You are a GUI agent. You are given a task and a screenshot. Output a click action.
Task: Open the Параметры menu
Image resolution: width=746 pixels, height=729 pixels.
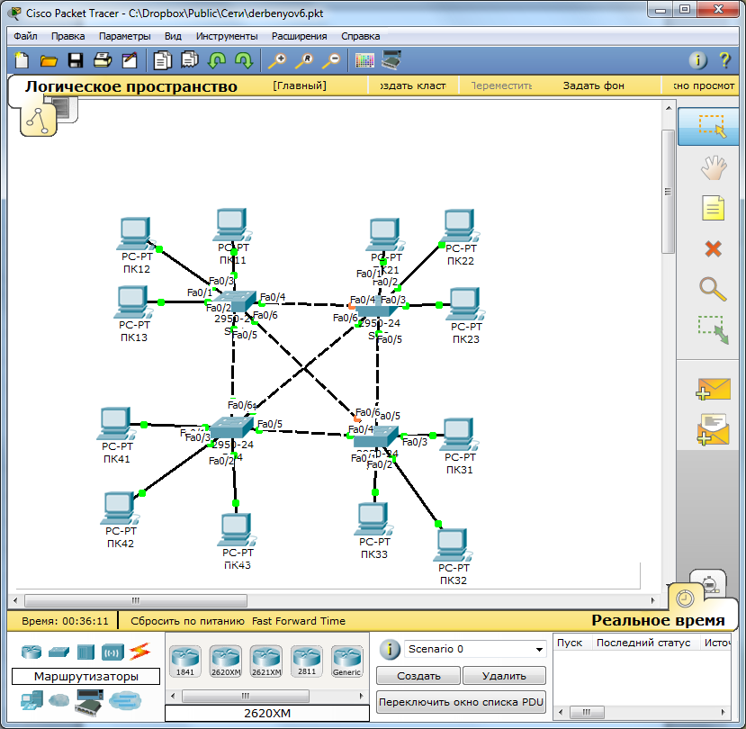coord(125,36)
